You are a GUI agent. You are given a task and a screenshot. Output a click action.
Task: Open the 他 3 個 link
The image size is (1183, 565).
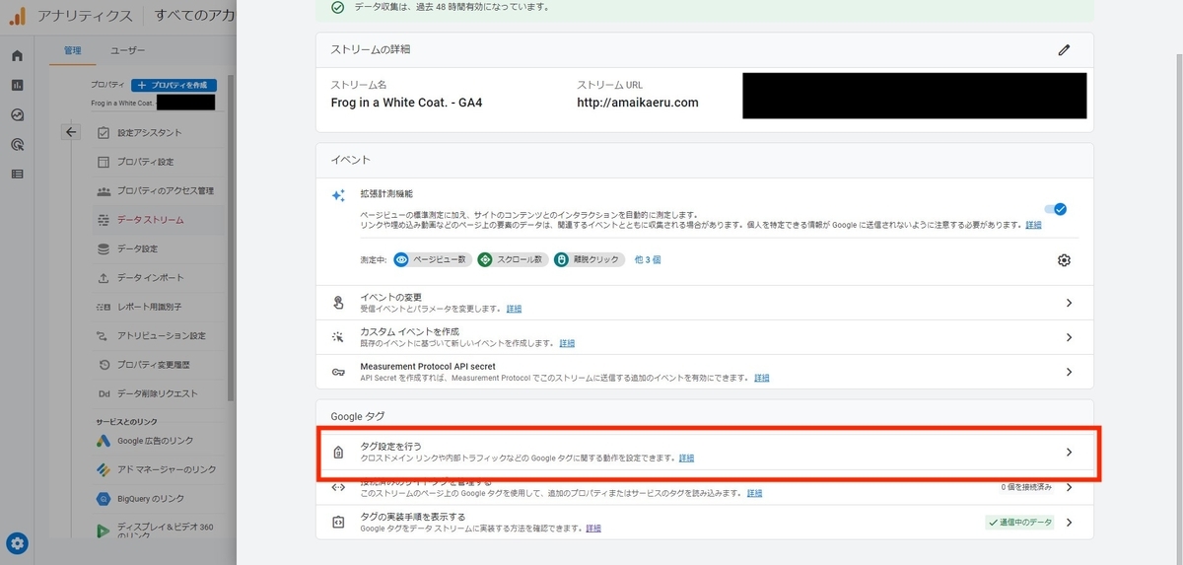(x=647, y=259)
